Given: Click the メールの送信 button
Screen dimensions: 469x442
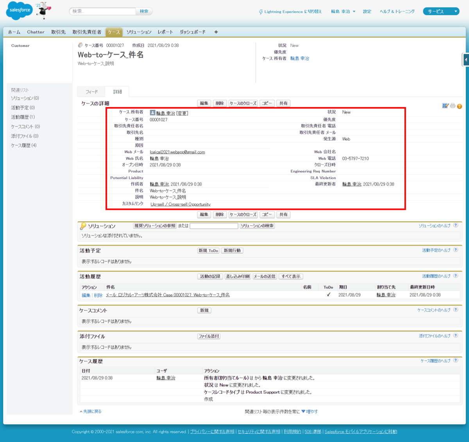Looking at the screenshot, I should (x=265, y=276).
